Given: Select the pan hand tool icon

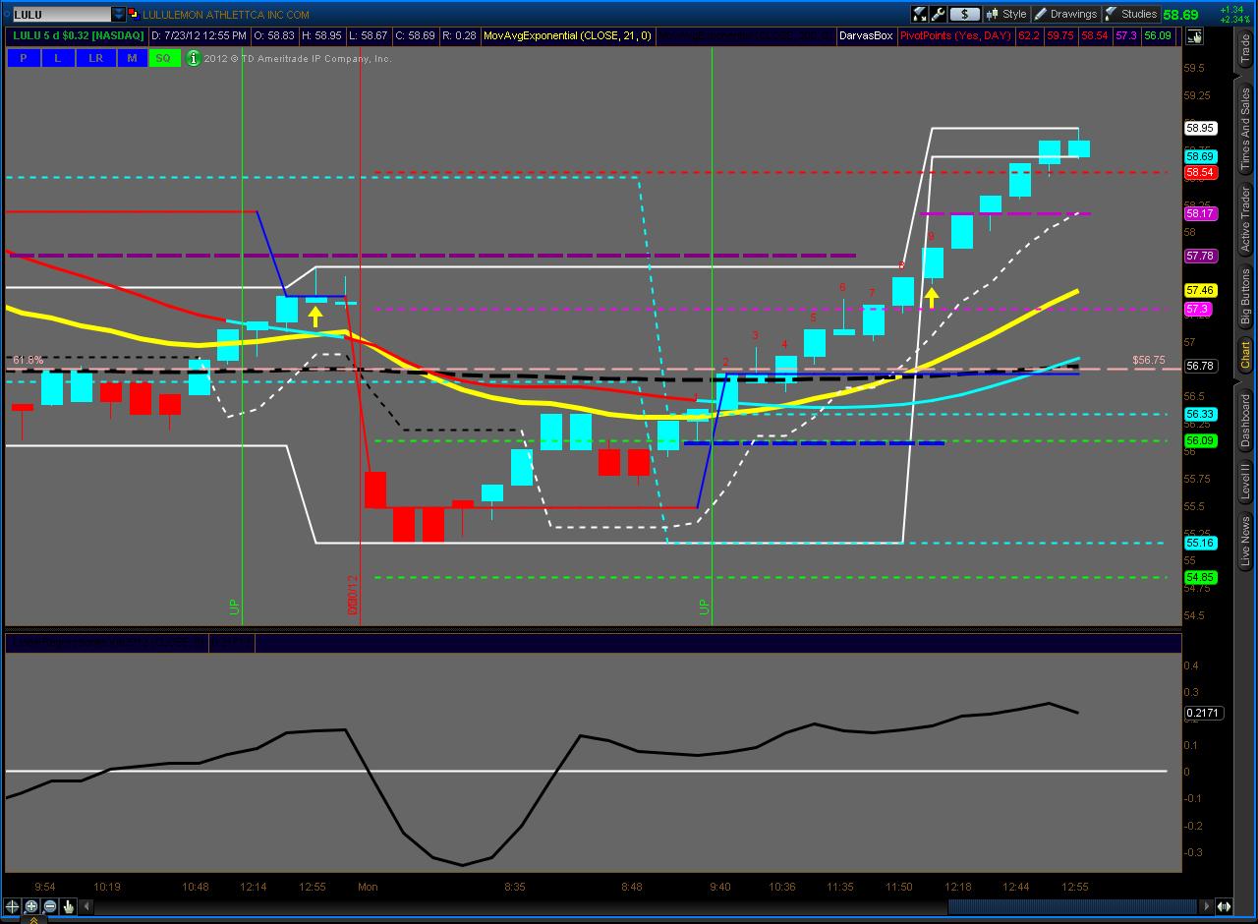Looking at the screenshot, I should (x=69, y=906).
